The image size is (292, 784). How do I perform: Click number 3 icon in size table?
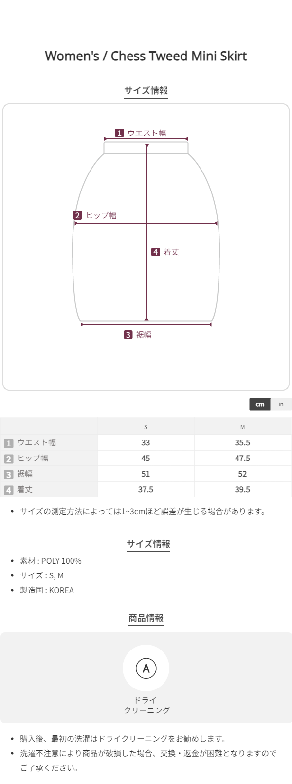tap(8, 474)
